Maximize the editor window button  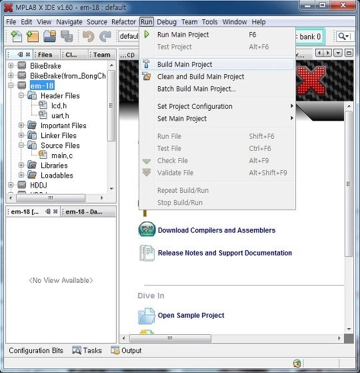tap(349, 53)
